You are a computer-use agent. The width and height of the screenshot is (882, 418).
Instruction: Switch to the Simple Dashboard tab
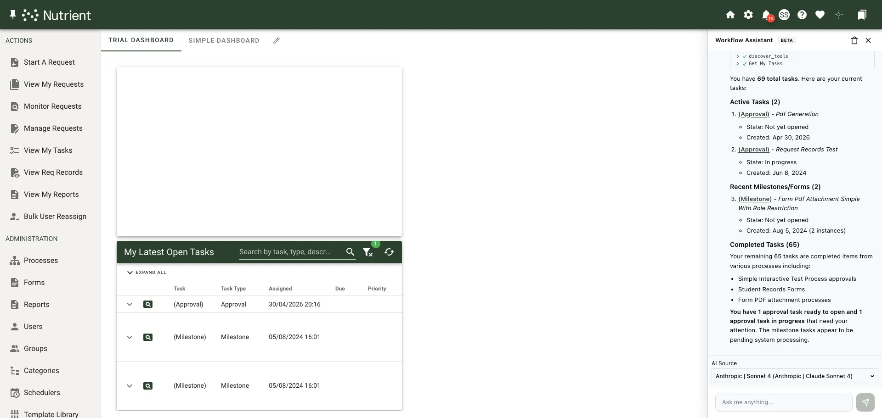224,40
